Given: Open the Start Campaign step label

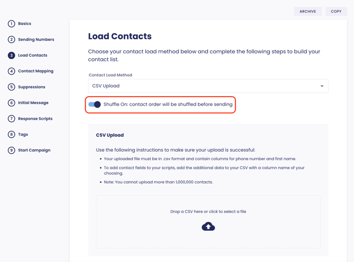Looking at the screenshot, I should click(x=34, y=151).
